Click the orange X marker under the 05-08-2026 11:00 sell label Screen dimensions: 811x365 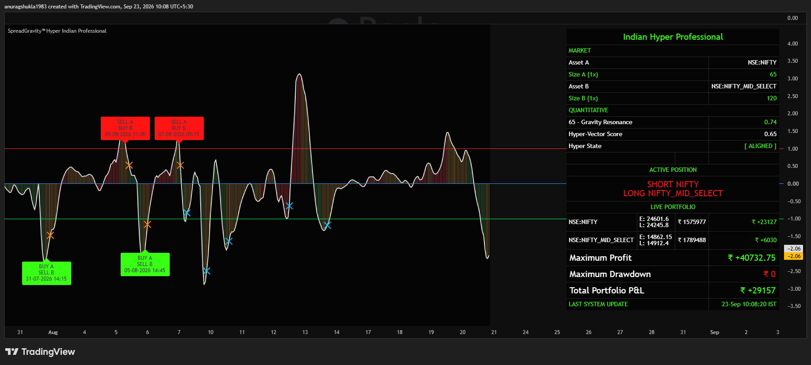(x=129, y=165)
